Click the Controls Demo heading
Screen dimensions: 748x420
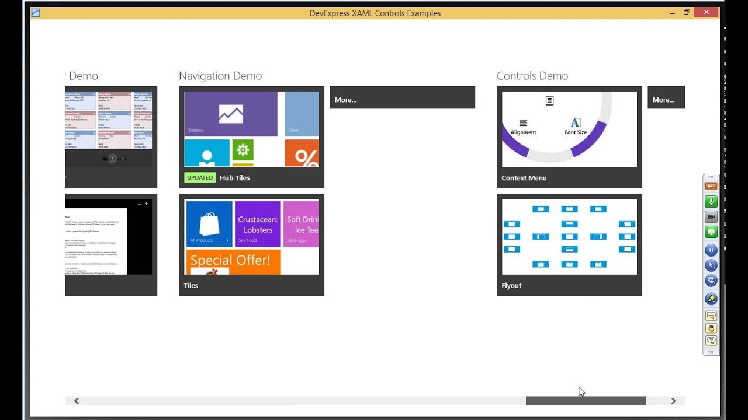click(532, 76)
